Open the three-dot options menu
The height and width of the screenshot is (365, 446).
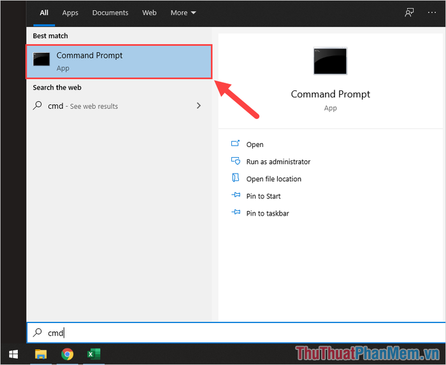click(432, 13)
